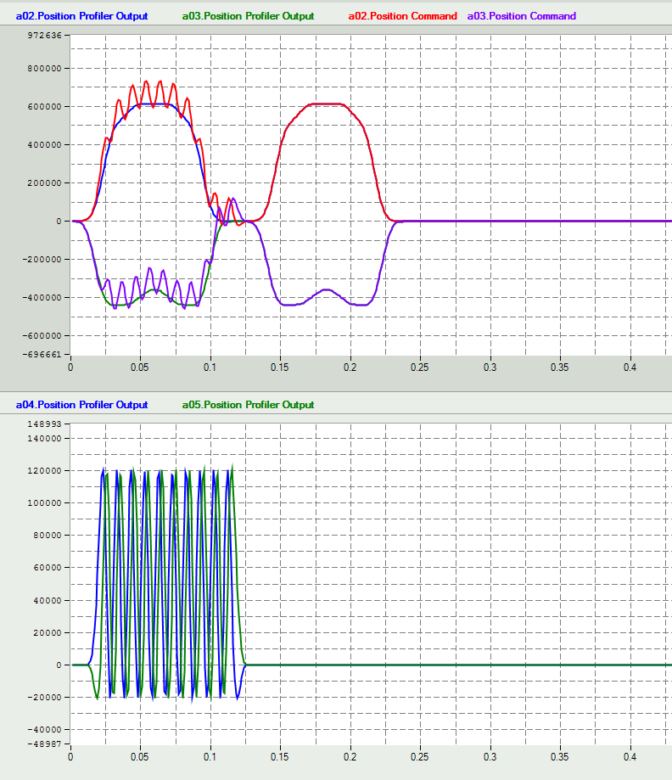Image resolution: width=672 pixels, height=780 pixels.
Task: Click the a03.Position Profiler Output legend label
Action: pyautogui.click(x=248, y=16)
